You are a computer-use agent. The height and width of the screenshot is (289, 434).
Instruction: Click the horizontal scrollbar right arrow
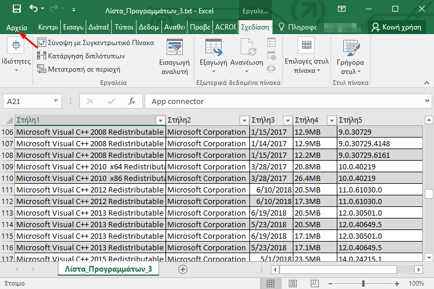point(418,269)
